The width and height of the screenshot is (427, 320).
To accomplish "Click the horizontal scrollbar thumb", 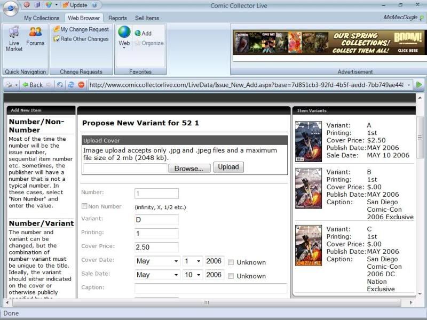I will pyautogui.click(x=207, y=302).
